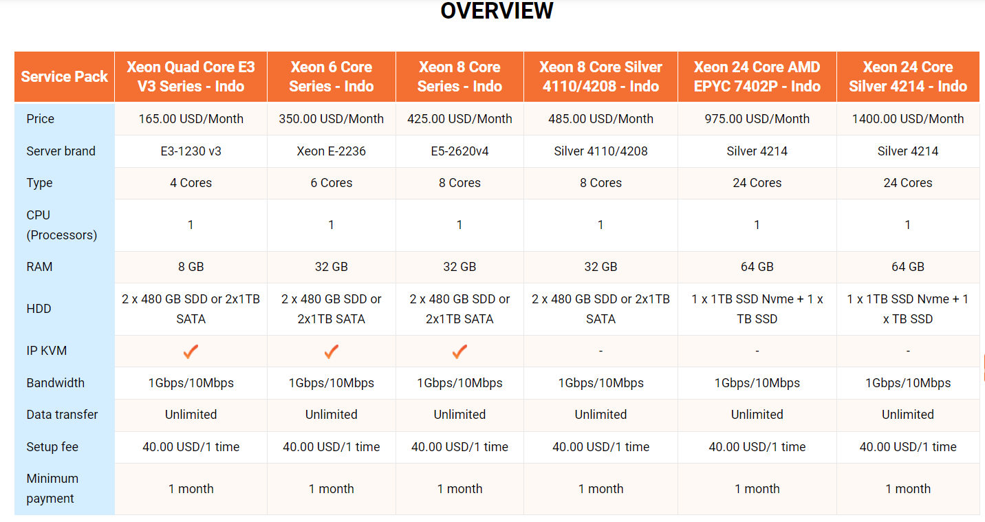
Task: Click the E3-1230 v3 server brand cell
Action: tap(191, 151)
